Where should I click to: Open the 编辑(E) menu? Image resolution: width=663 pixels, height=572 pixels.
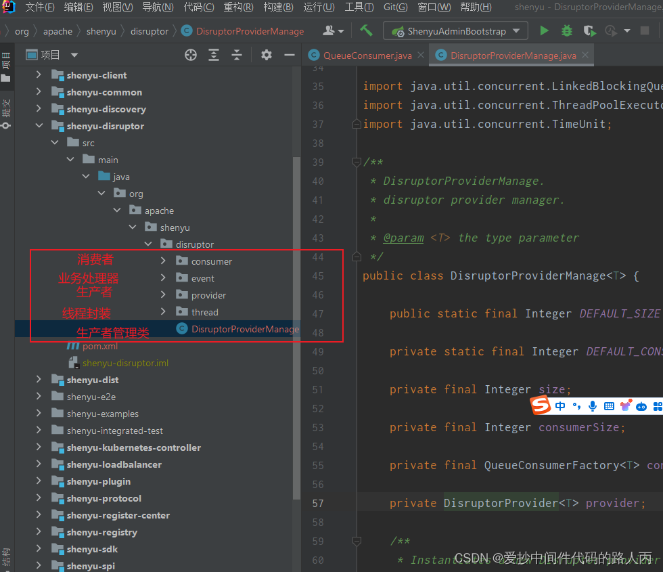pos(78,7)
